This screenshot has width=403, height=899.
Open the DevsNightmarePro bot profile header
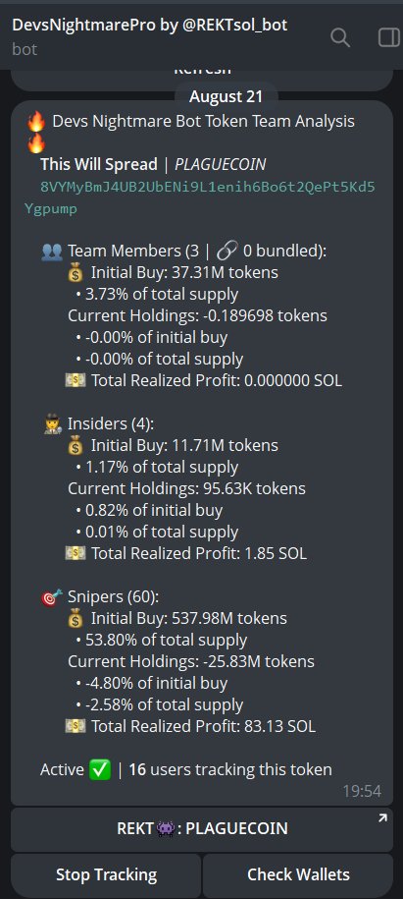click(x=150, y=35)
